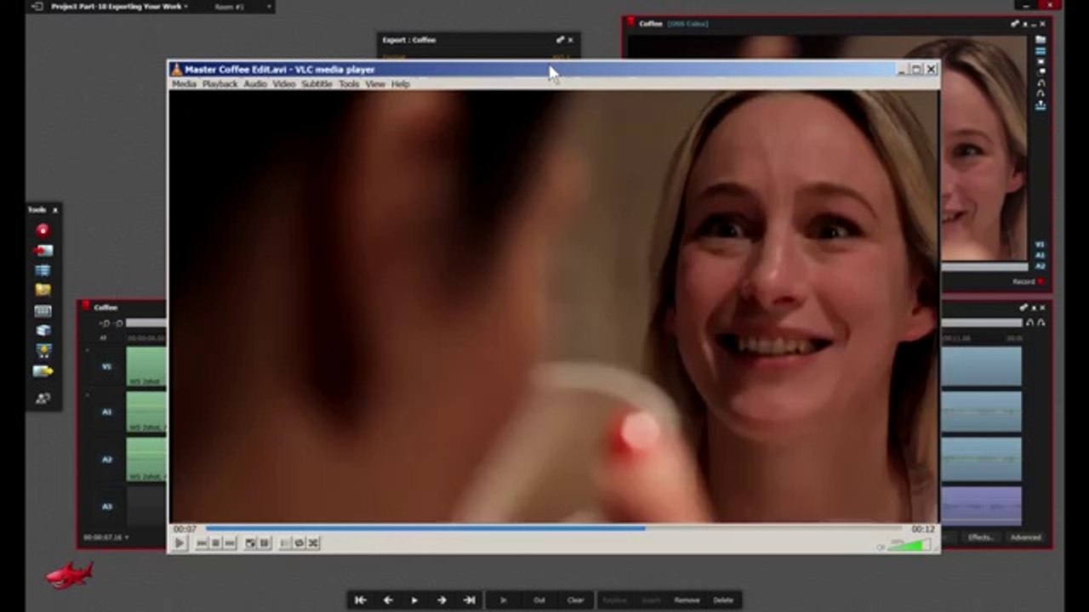The width and height of the screenshot is (1089, 612).
Task: Click exit project icon at top left
Action: [37, 7]
